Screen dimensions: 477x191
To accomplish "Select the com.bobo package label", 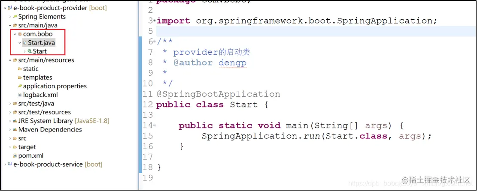I will pyautogui.click(x=38, y=34).
